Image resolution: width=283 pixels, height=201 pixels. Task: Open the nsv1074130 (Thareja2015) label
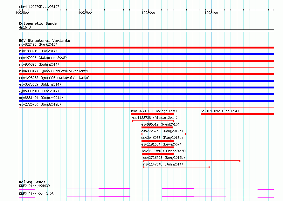[x=154, y=111]
